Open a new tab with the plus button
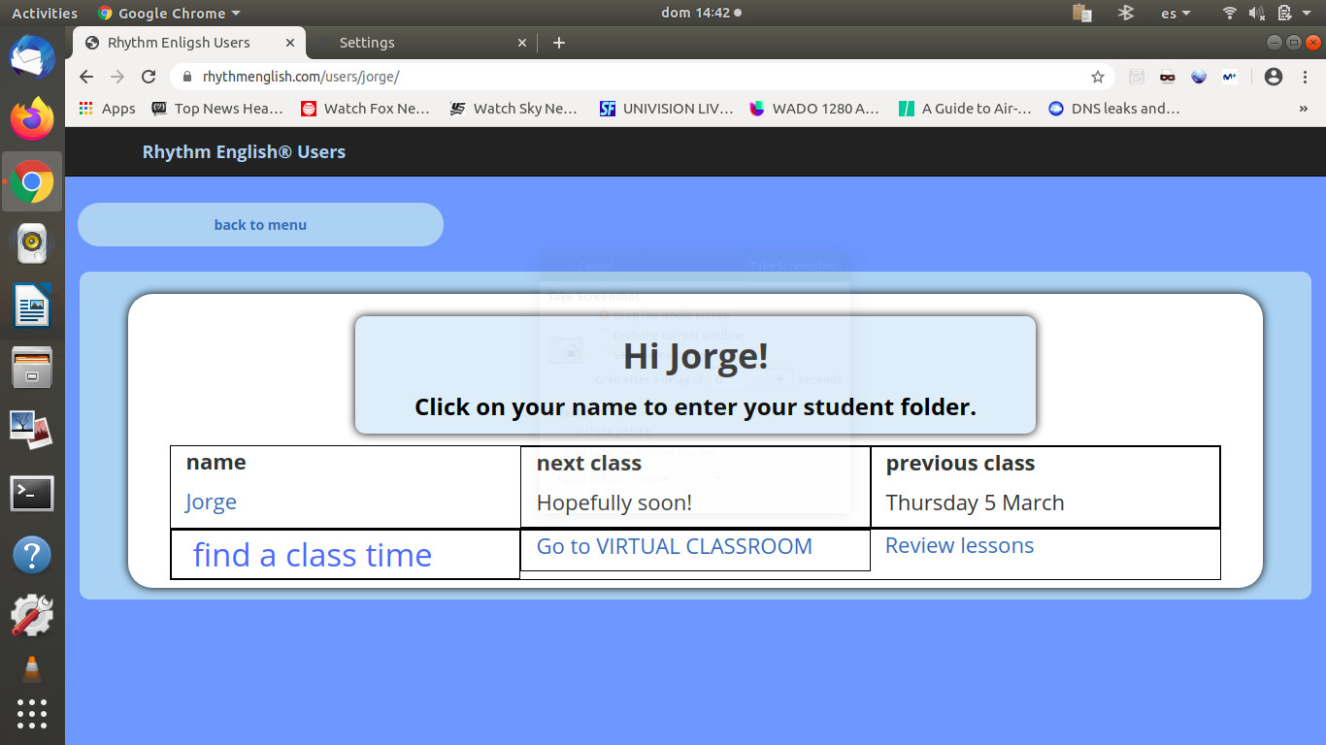The height and width of the screenshot is (745, 1326). pos(558,43)
